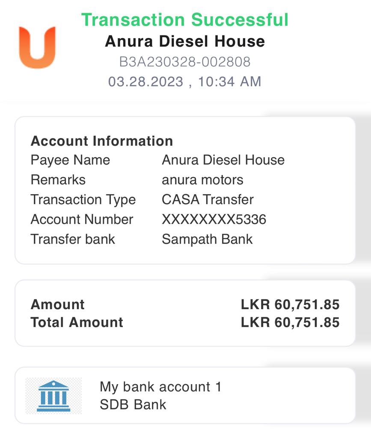
Task: Click the Account Information heading
Action: [x=102, y=141]
